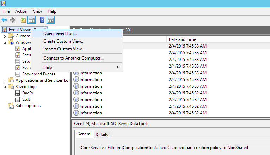The height and width of the screenshot is (155, 270).
Task: Click the Subscriptions folder icon
Action: pyautogui.click(x=11, y=106)
